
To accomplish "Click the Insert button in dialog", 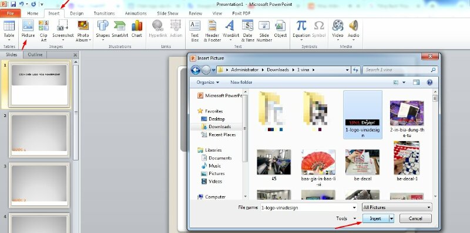I will 375,218.
